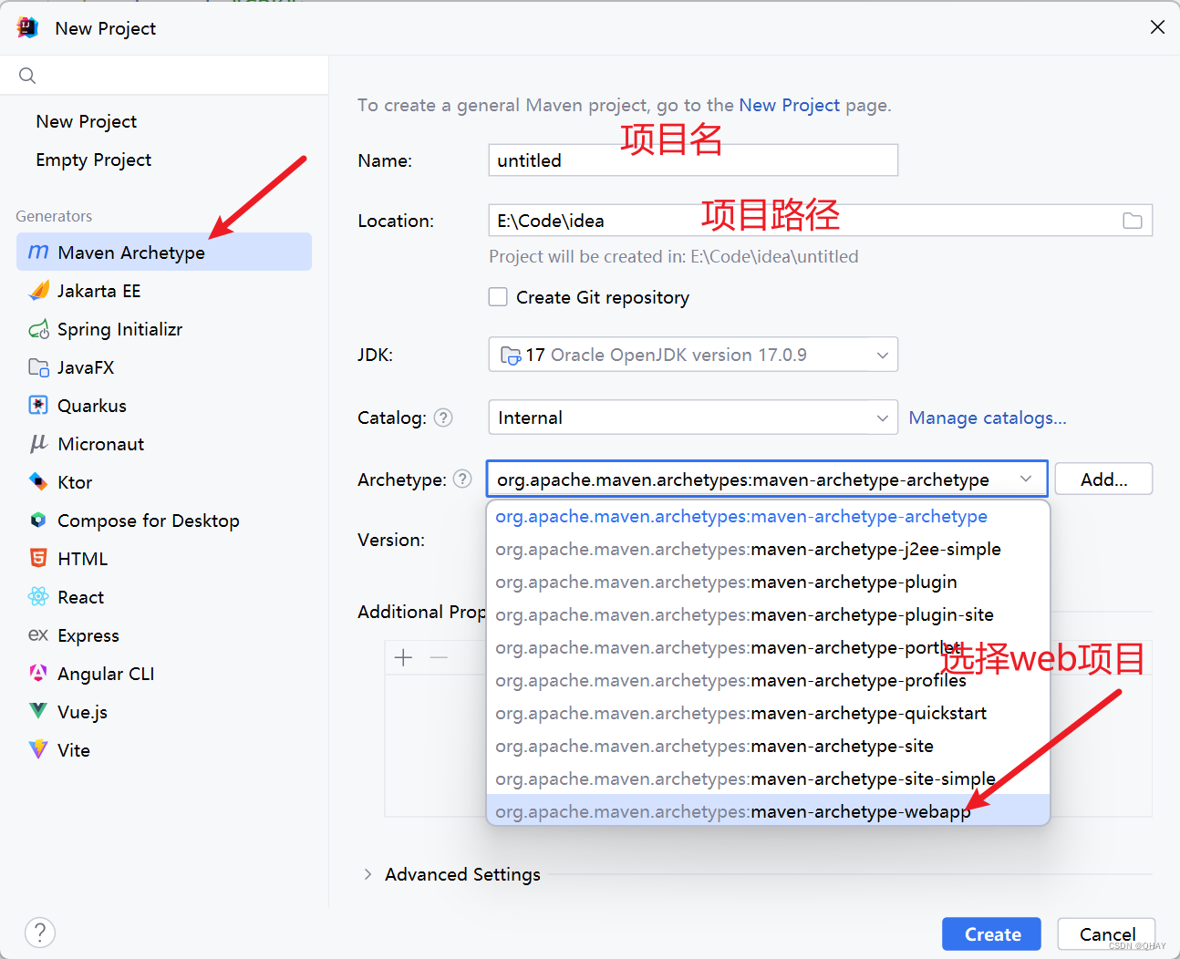The height and width of the screenshot is (959, 1180).
Task: Pick maven-archetype-portlet option
Action: click(x=768, y=647)
